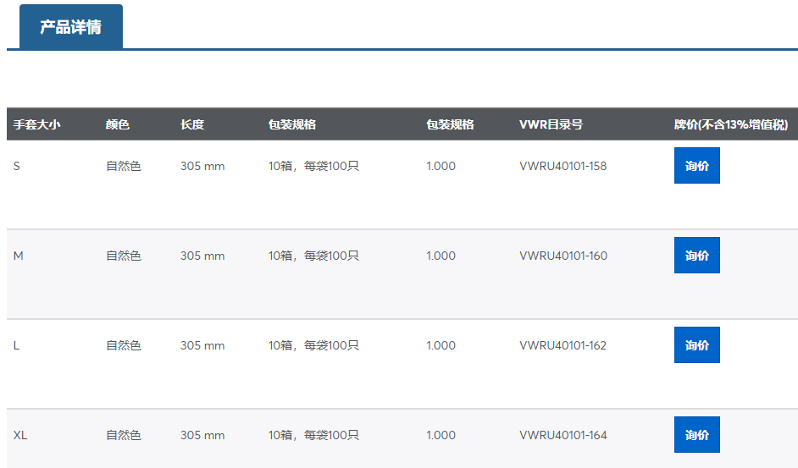Click size cell L
The image size is (798, 468).
point(16,345)
